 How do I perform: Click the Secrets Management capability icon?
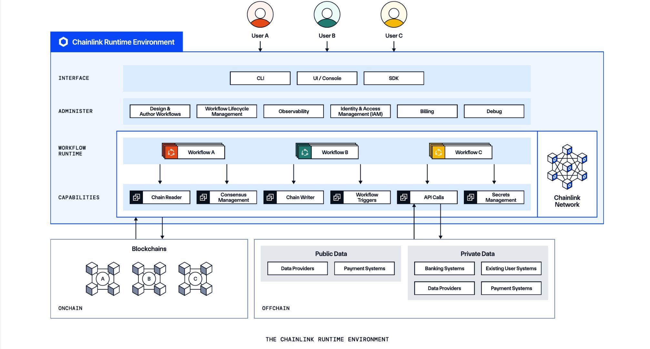coord(470,197)
